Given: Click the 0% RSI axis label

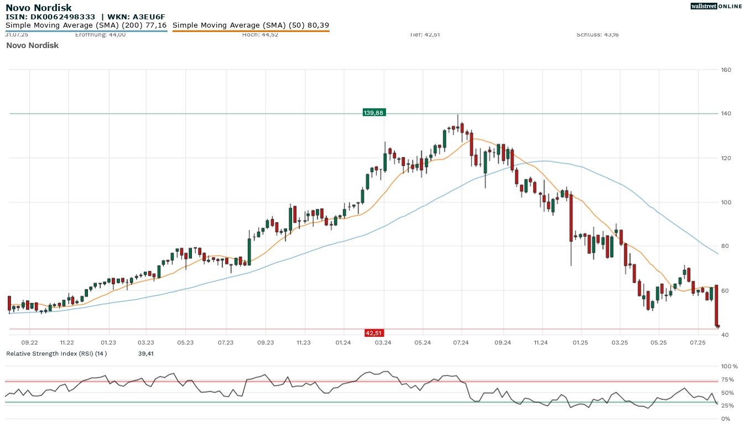Looking at the screenshot, I should point(726,419).
